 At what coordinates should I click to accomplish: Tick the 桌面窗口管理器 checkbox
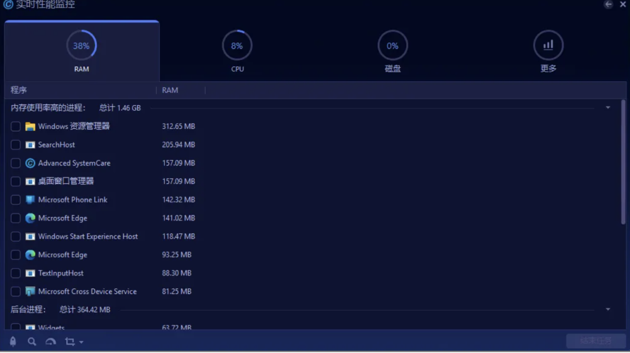15,181
